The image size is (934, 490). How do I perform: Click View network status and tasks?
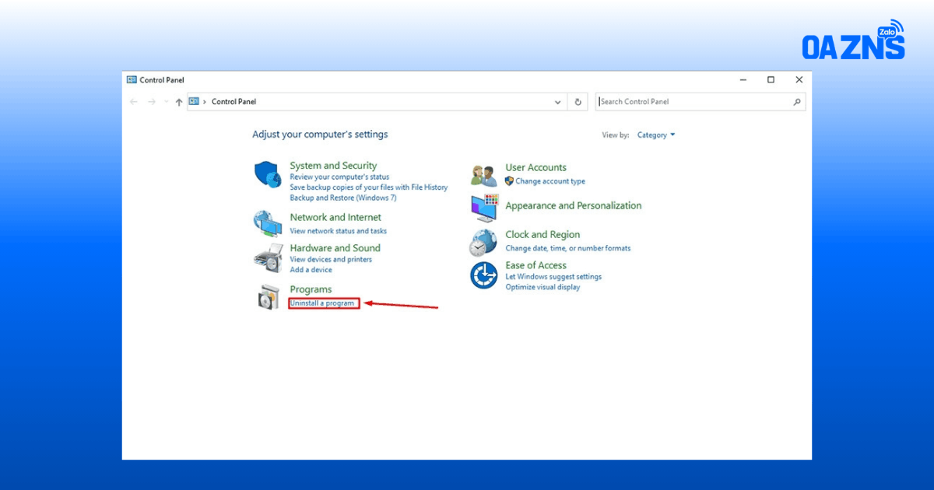point(339,231)
